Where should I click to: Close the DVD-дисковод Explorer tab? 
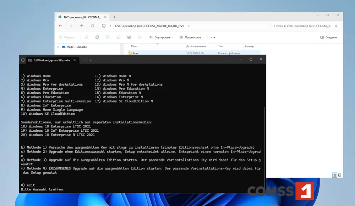tap(105, 17)
